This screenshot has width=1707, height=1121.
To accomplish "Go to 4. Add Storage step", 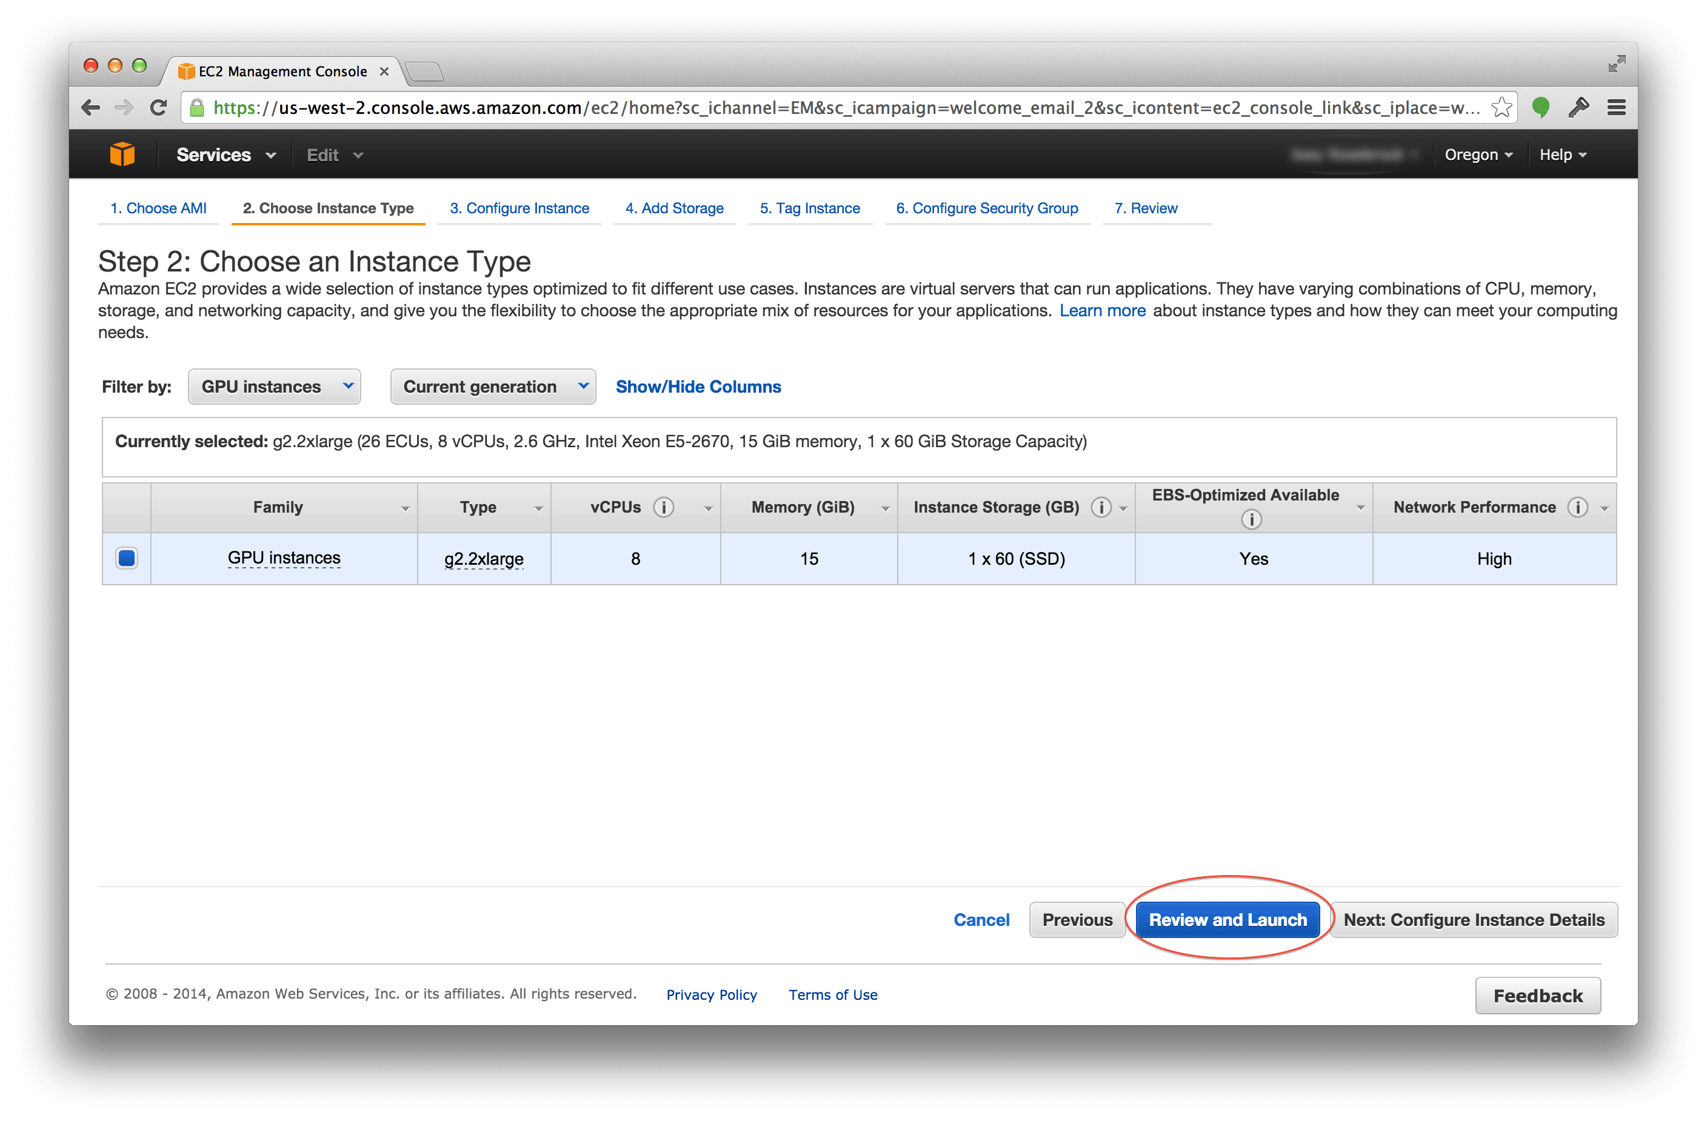I will (x=674, y=208).
